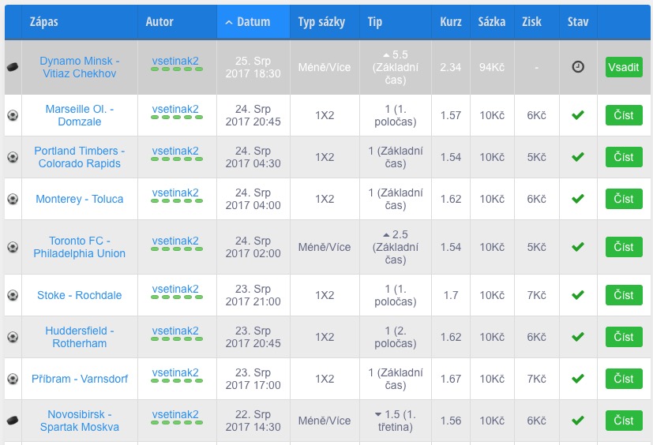
Task: Sort table by Datum column header
Action: pyautogui.click(x=253, y=22)
